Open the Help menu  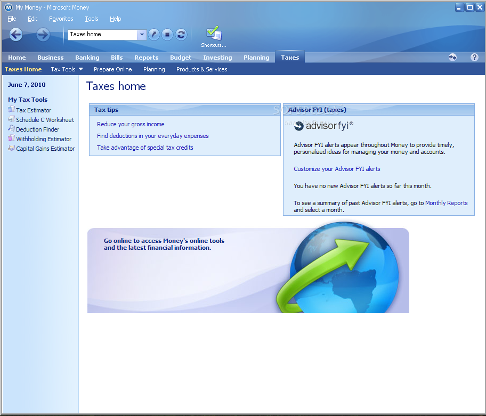115,19
